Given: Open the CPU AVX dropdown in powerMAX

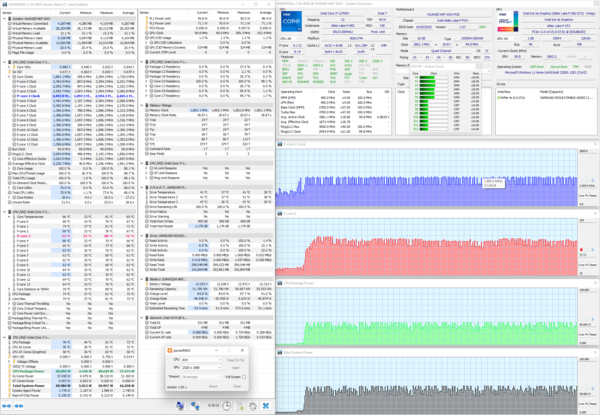Looking at the screenshot, I should (201, 360).
